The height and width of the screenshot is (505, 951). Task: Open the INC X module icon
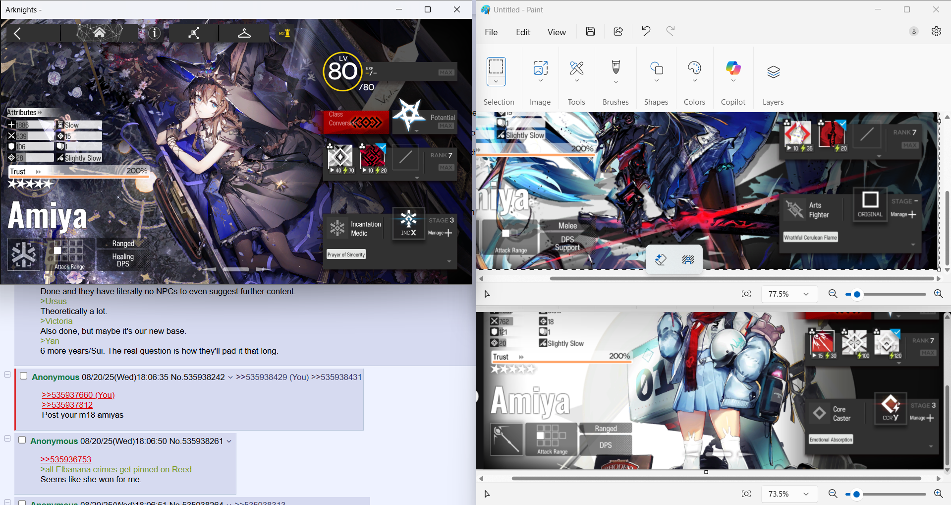click(x=408, y=223)
